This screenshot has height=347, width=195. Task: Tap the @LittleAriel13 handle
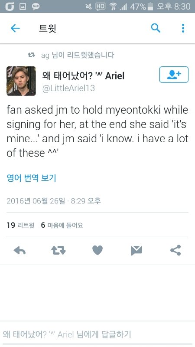click(68, 88)
